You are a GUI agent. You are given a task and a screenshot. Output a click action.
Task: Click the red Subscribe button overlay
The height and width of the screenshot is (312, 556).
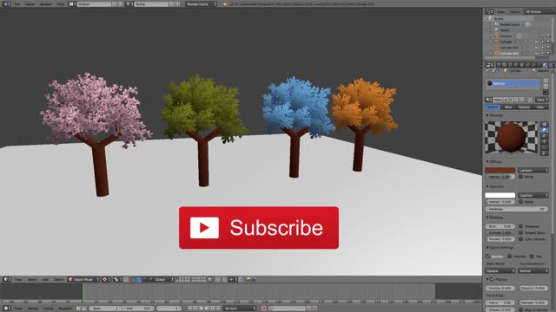[259, 228]
